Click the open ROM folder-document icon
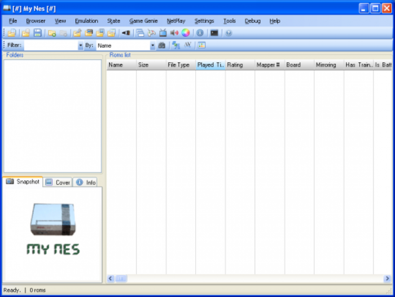The image size is (395, 297). [x=12, y=33]
